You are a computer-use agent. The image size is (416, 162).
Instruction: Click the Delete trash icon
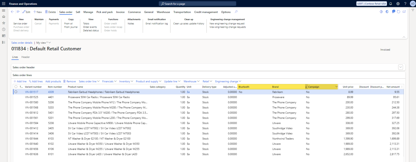point(50,12)
